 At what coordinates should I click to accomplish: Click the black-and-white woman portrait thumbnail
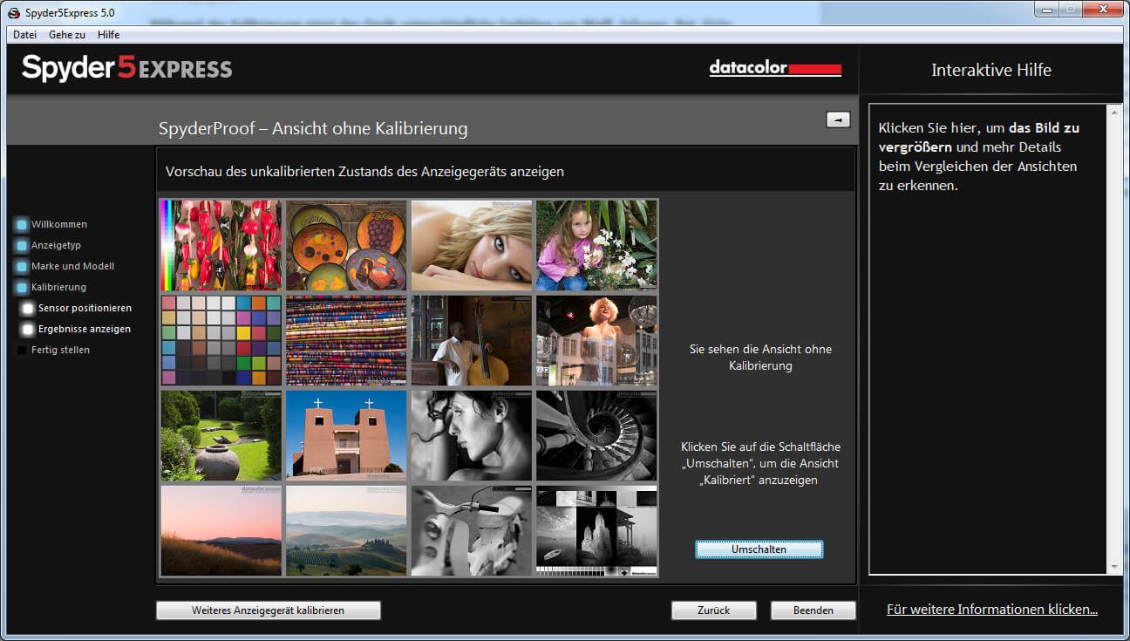(x=472, y=435)
